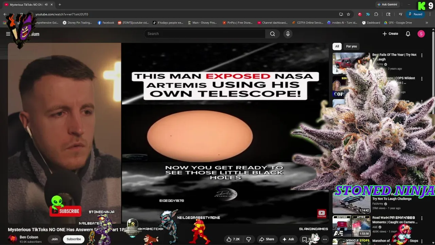The height and width of the screenshot is (245, 435).
Task: Open the PinPics Free Disney bookmark
Action: click(x=238, y=23)
